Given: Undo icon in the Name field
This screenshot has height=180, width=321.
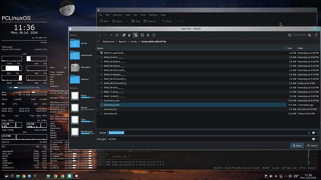Looking at the screenshot, I should click(309, 133).
